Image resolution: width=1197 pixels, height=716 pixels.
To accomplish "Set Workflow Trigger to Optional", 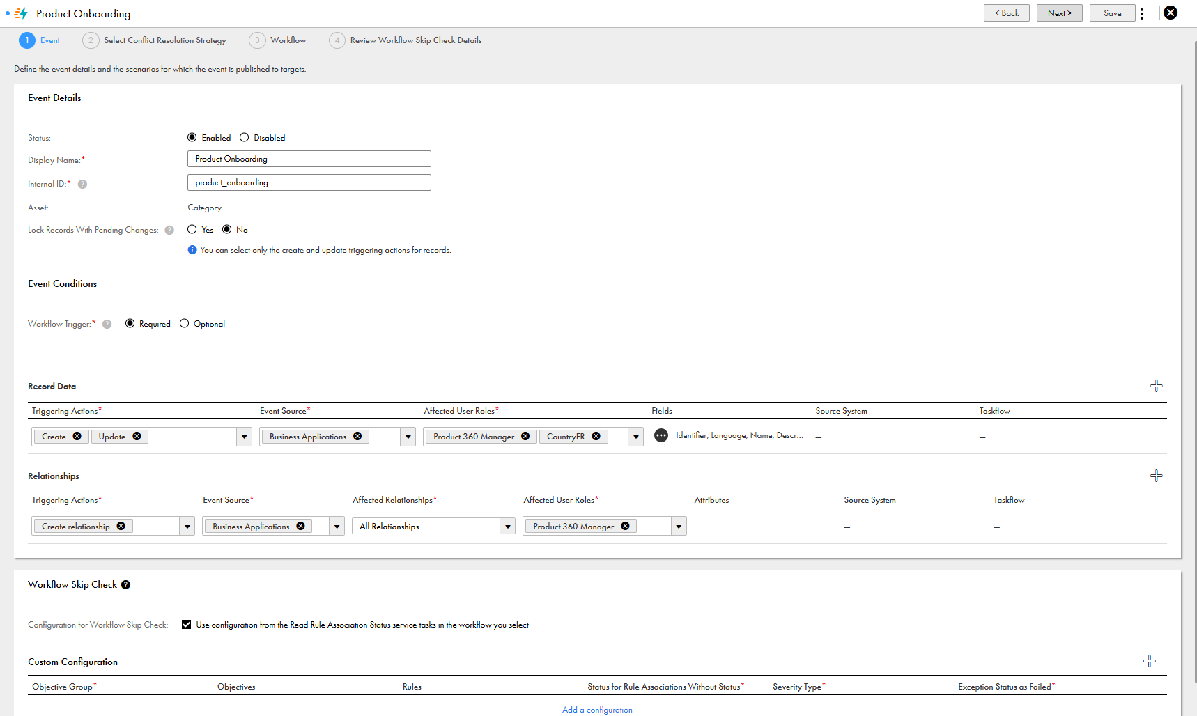I will click(185, 323).
